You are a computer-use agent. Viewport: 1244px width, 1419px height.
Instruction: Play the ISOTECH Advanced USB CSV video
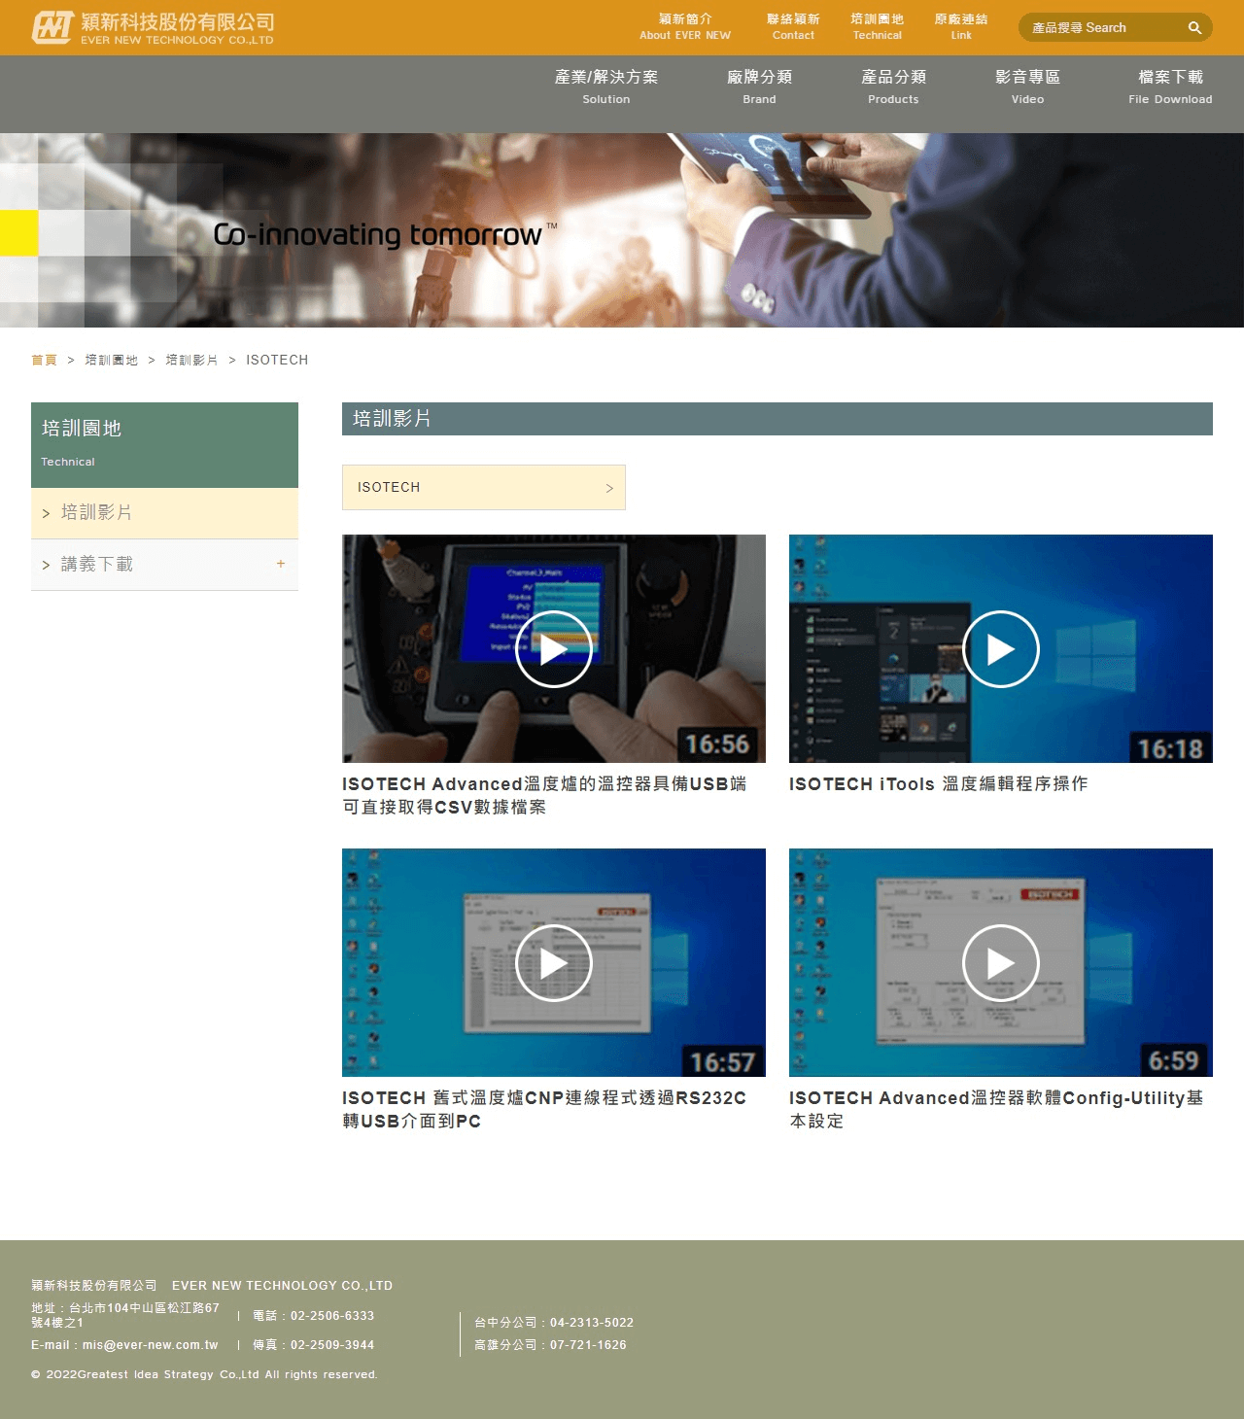pos(554,649)
